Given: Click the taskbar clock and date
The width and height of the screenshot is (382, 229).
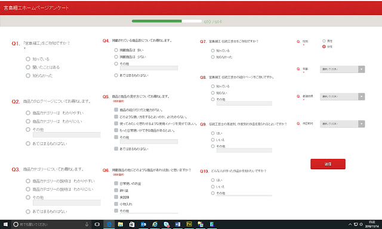Looking at the screenshot, I should point(371,224).
